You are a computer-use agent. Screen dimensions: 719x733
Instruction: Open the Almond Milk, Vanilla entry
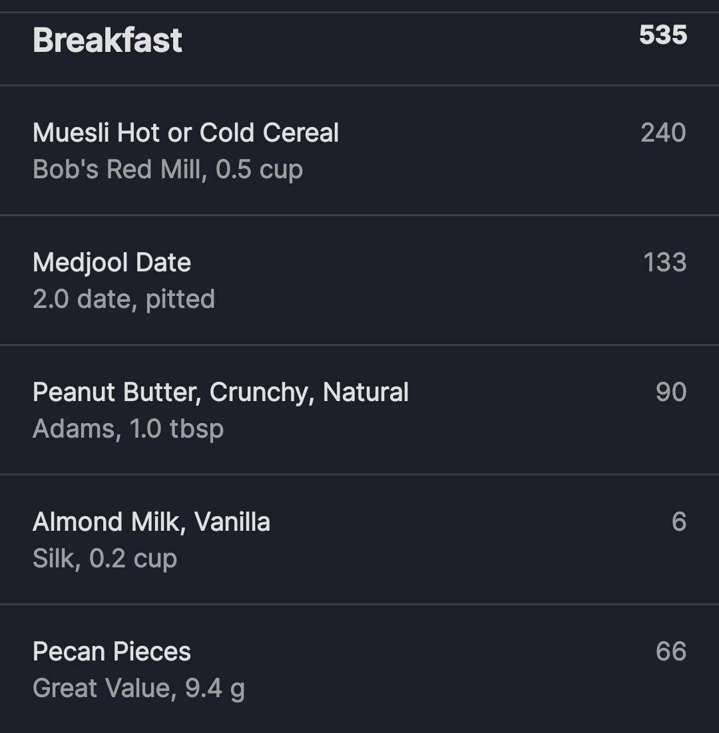(x=151, y=521)
